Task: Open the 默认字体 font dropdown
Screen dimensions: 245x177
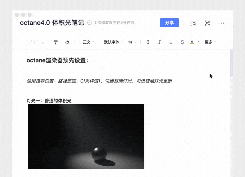Action: pyautogui.click(x=113, y=42)
